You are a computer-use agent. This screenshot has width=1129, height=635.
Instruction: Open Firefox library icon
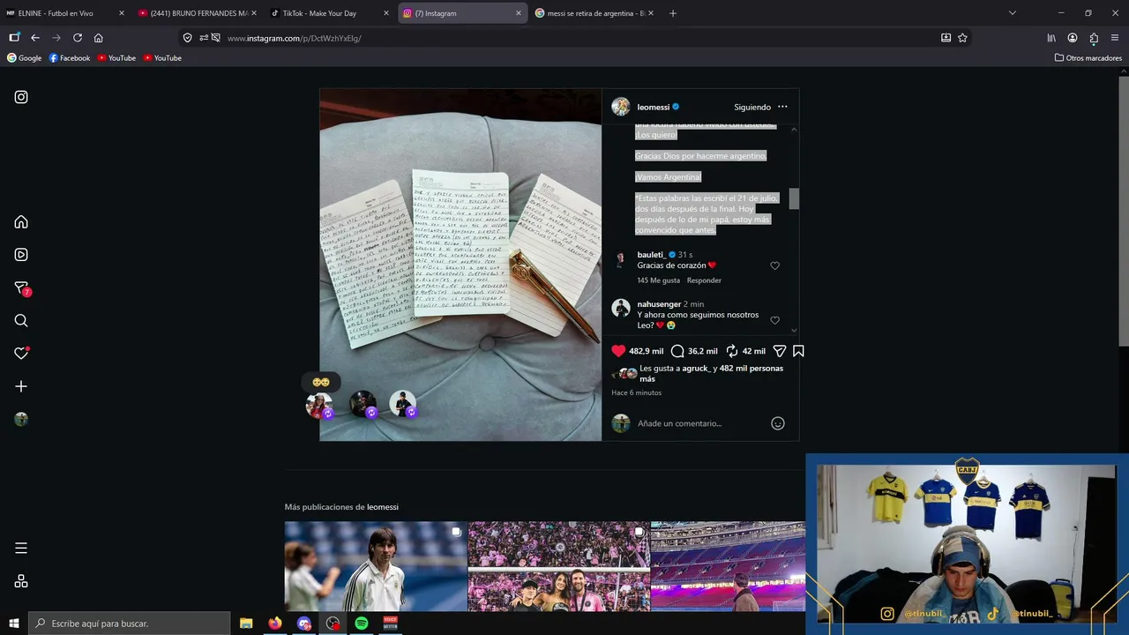tap(1051, 38)
